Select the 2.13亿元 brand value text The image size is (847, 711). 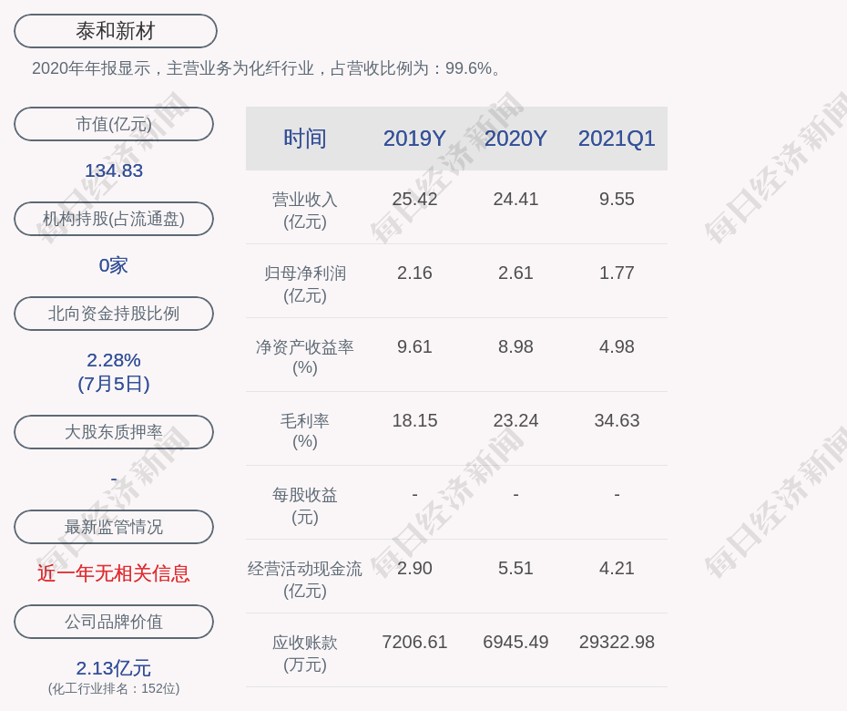[x=114, y=668]
